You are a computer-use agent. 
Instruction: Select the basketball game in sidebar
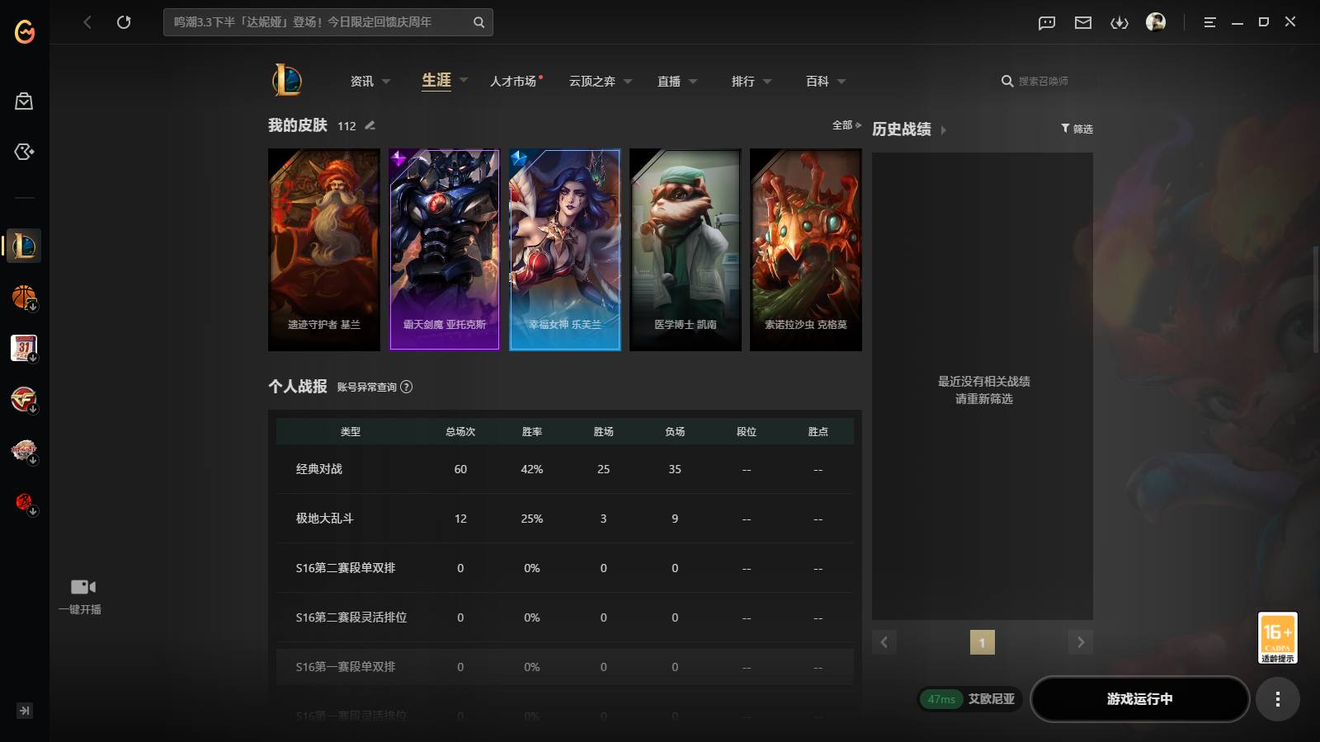(x=24, y=297)
